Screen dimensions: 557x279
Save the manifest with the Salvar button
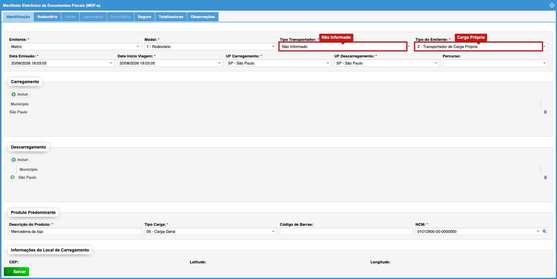point(17,272)
